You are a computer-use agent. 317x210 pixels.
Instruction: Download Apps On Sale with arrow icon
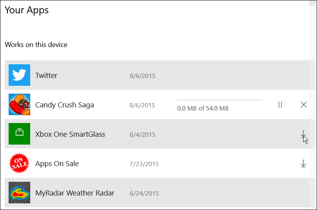[x=303, y=163]
